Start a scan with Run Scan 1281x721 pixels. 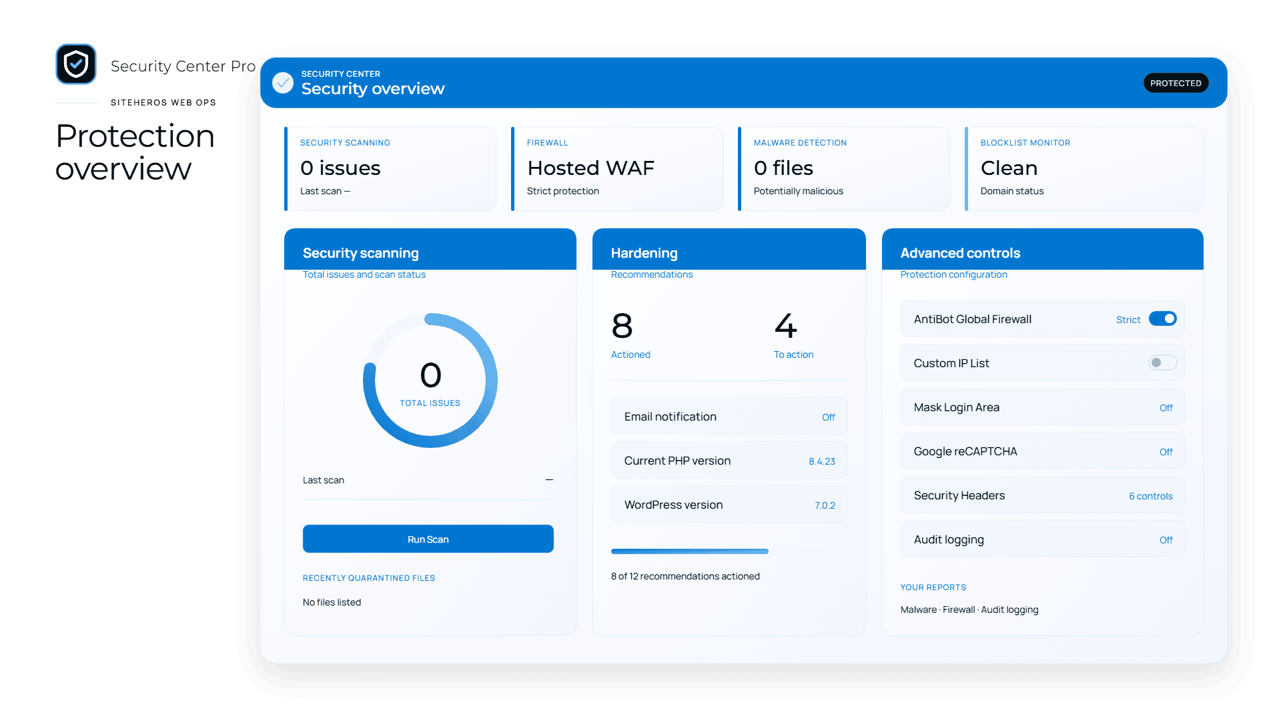click(x=428, y=539)
